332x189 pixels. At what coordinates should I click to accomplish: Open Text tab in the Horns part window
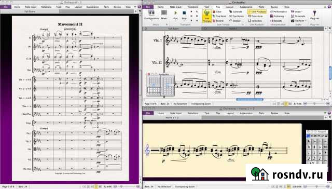207,113
